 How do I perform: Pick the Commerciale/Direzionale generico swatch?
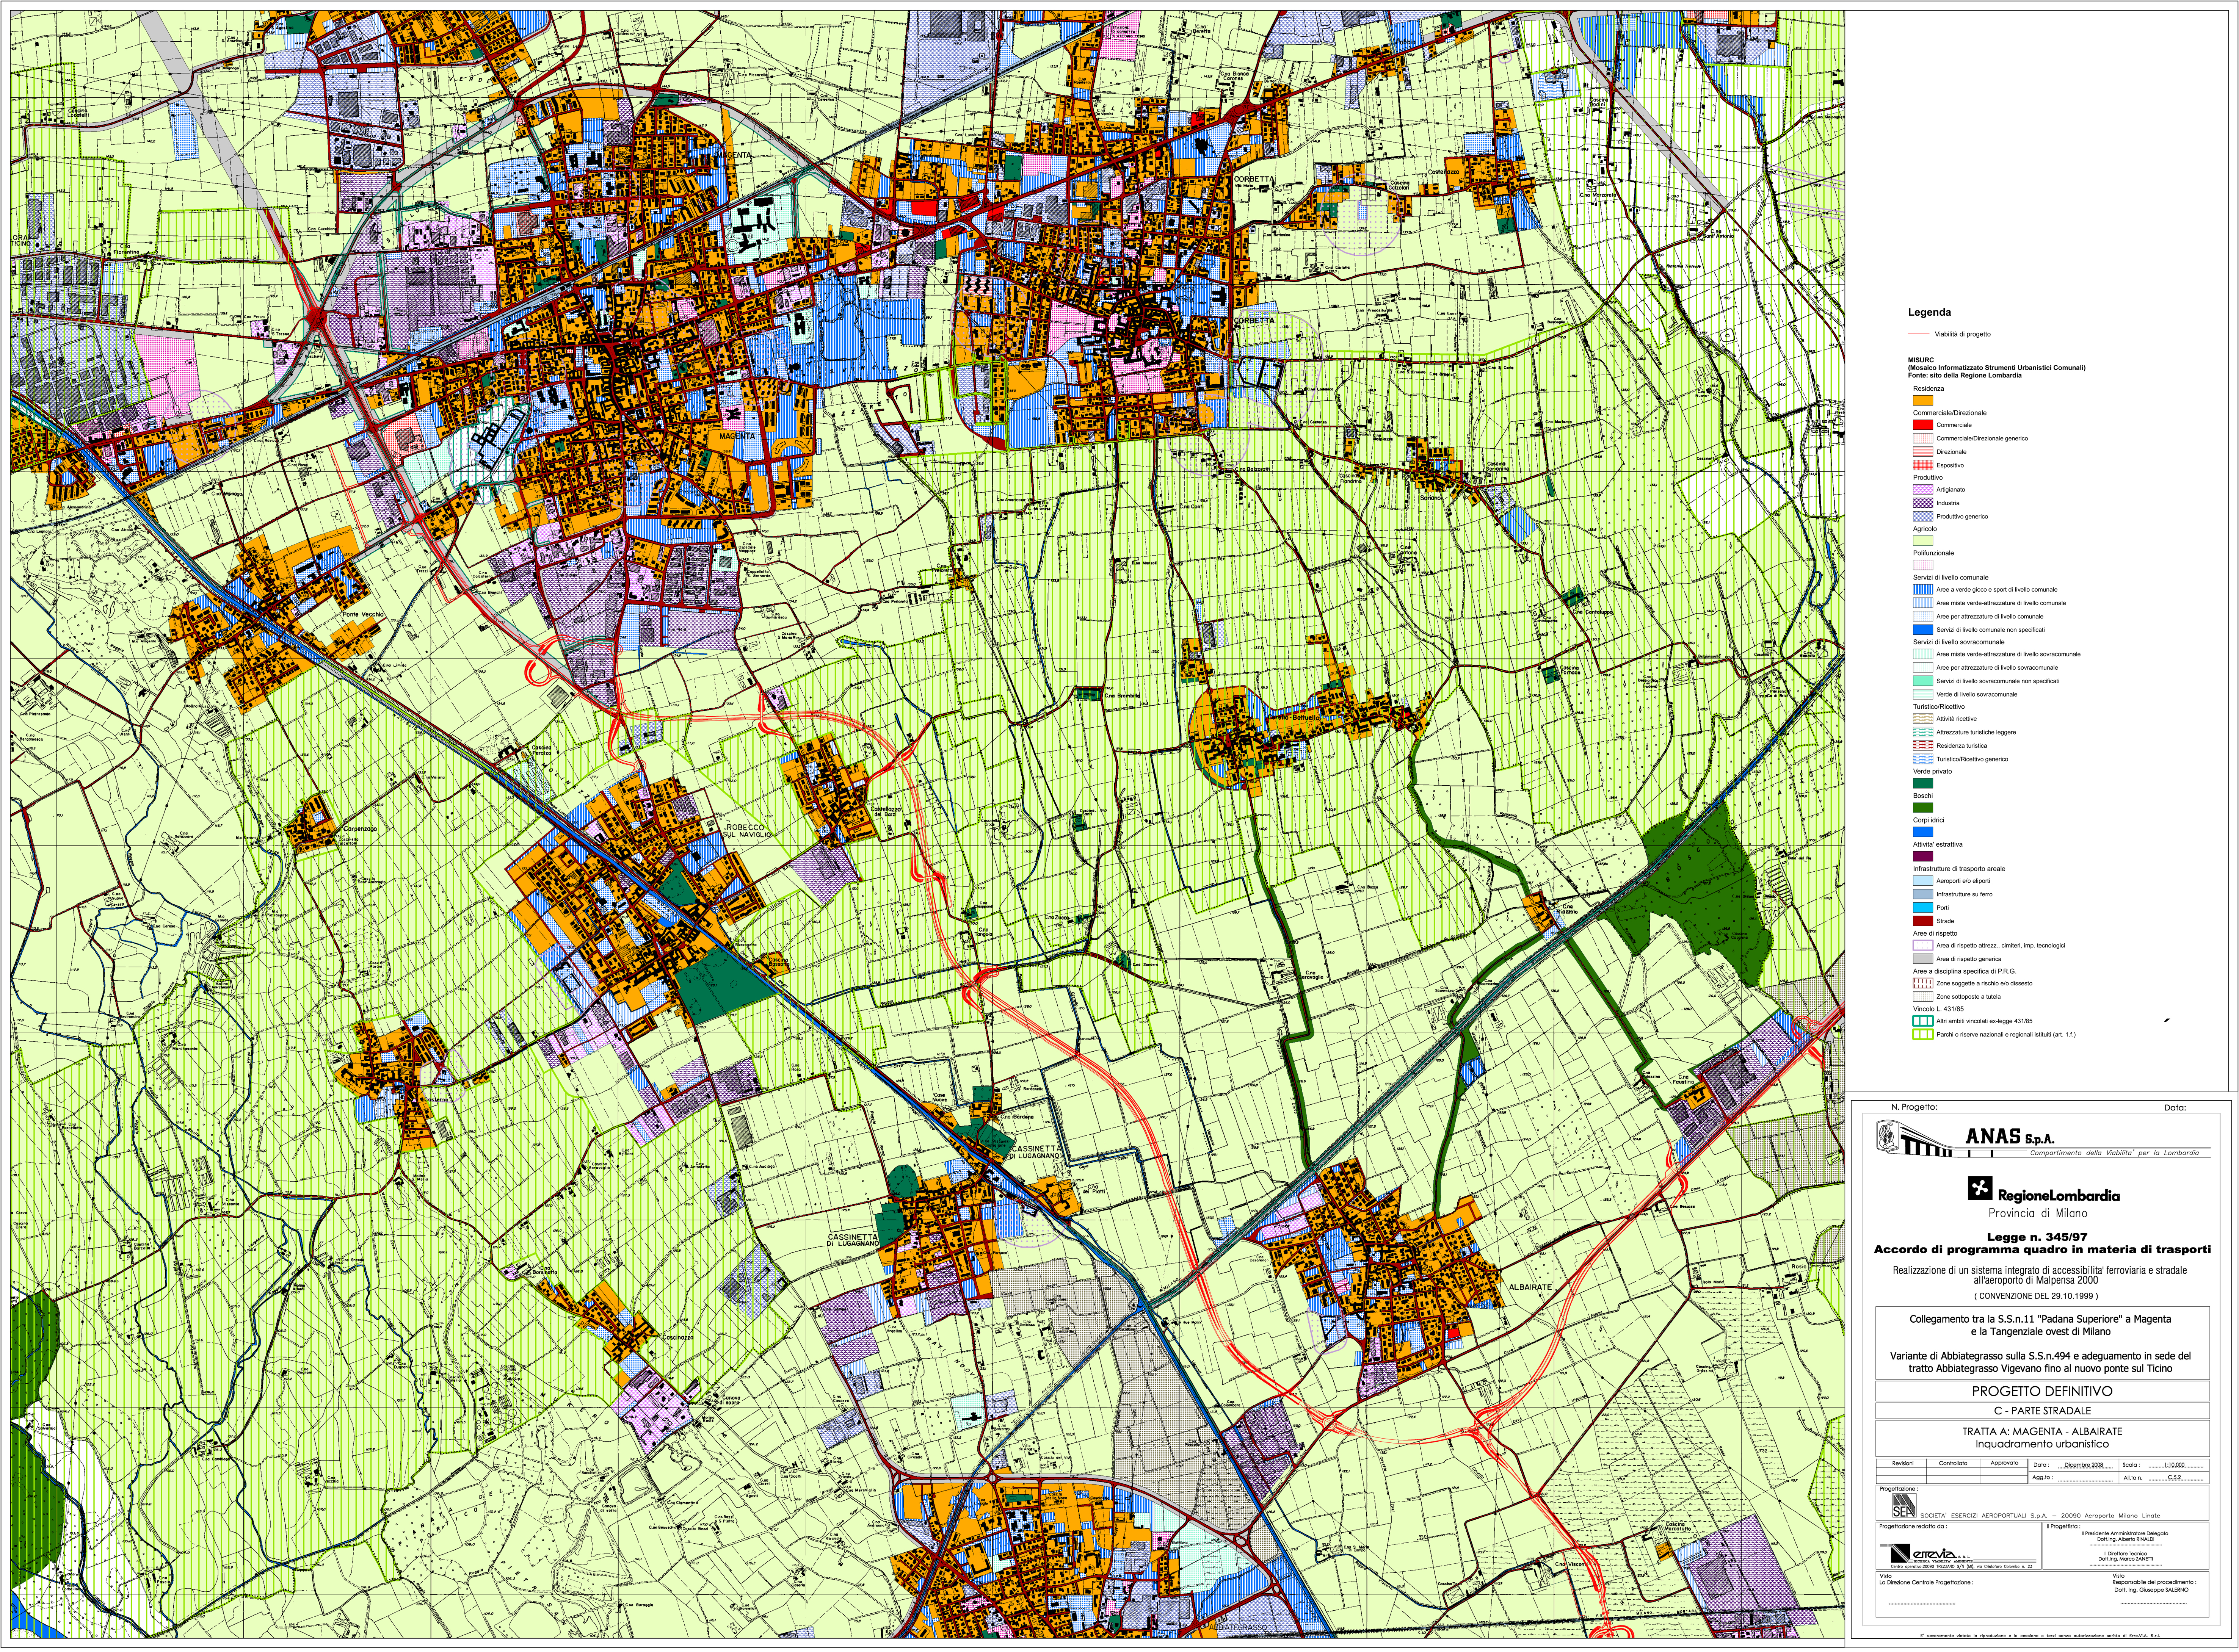coord(1923,438)
